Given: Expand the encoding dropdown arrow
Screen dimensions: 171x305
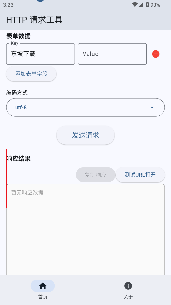Looking at the screenshot, I should coord(152,107).
